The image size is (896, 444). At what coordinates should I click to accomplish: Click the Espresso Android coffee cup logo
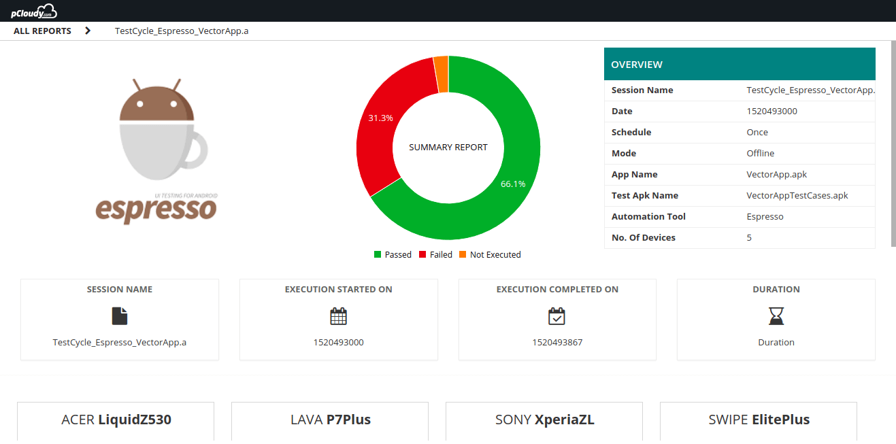156,151
